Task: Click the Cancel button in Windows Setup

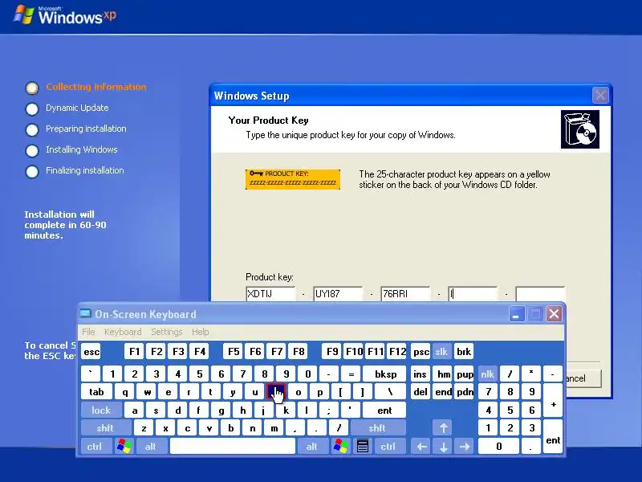Action: point(583,378)
